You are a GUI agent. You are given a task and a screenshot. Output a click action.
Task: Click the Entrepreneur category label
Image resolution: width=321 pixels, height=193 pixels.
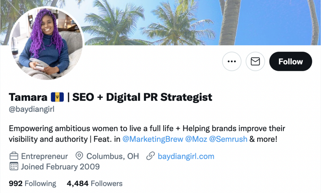[x=45, y=156]
